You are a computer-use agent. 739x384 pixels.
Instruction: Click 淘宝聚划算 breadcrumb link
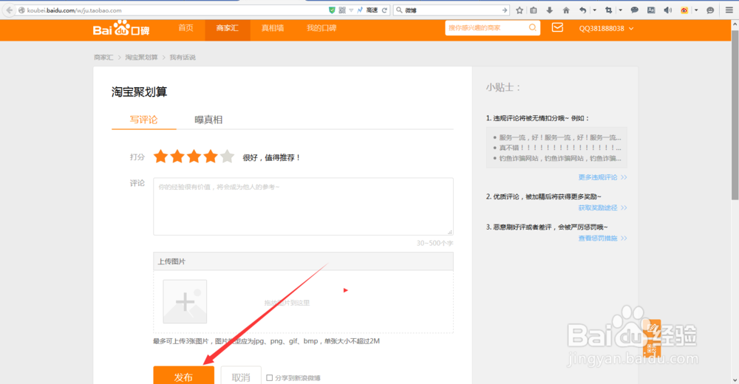pos(141,58)
